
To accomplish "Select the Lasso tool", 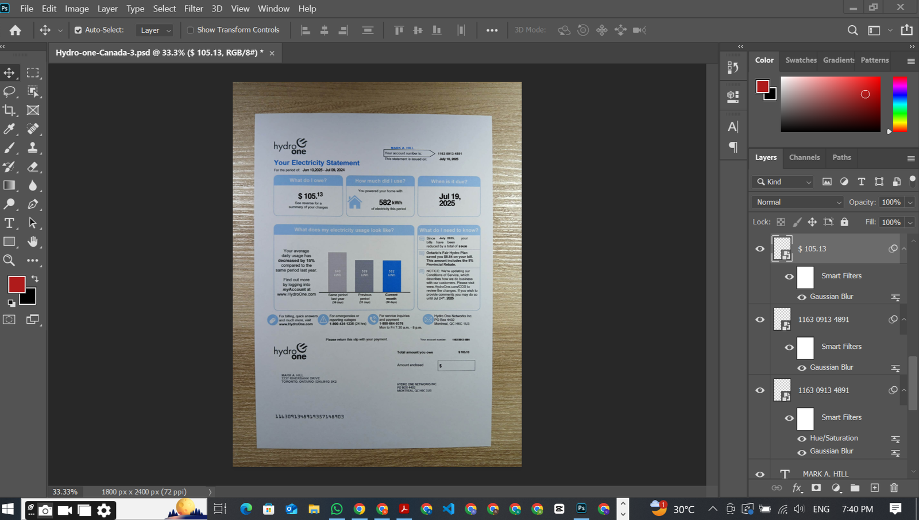I will (x=9, y=91).
